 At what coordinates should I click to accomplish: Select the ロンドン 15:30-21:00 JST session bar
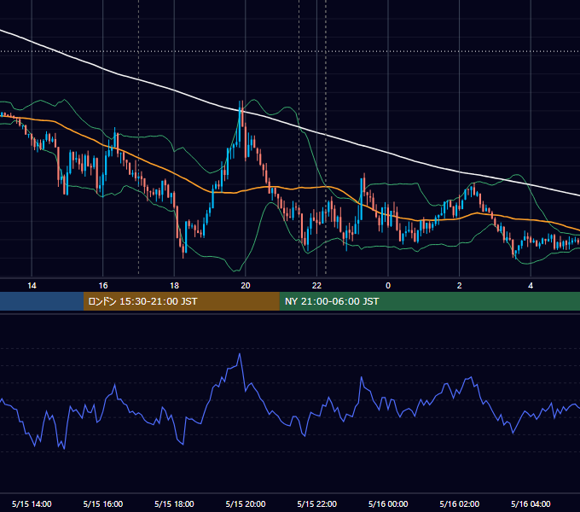(181, 301)
